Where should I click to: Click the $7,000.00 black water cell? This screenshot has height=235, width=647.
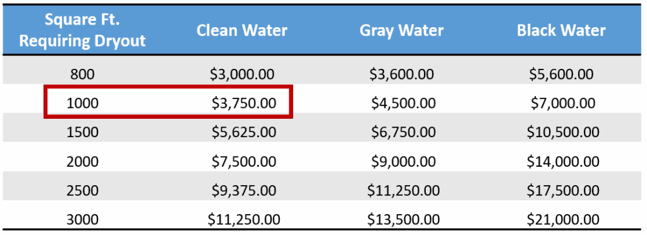[563, 103]
